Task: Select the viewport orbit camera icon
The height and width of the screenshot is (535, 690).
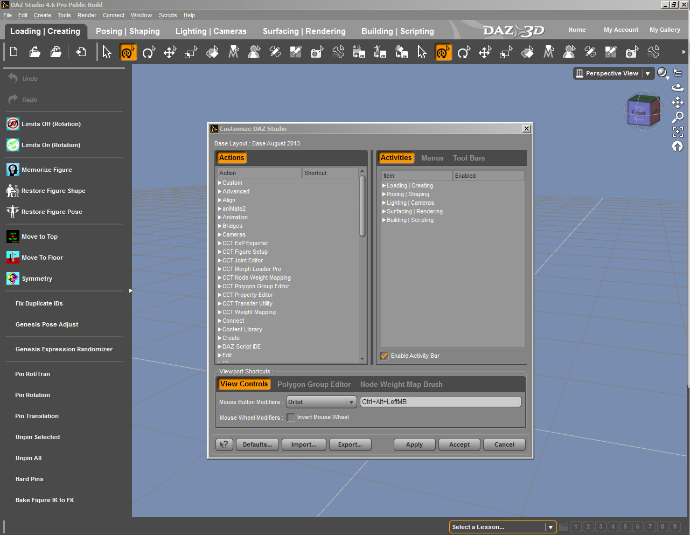Action: point(678,88)
